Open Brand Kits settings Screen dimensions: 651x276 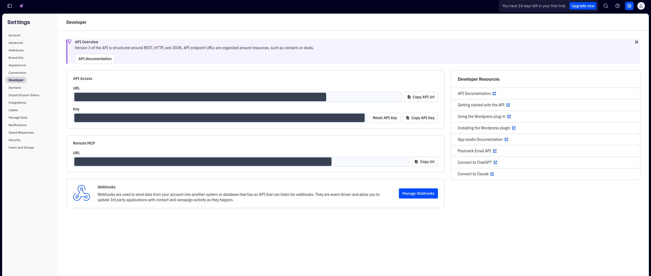coord(16,58)
